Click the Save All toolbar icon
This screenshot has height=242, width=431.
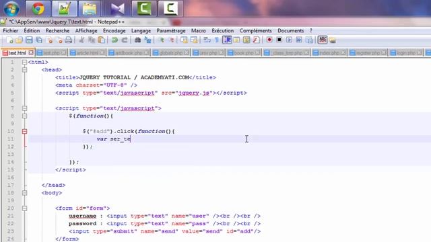pos(39,40)
